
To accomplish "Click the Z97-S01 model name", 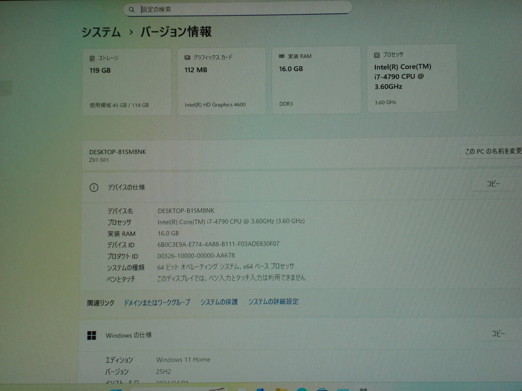I will point(99,160).
